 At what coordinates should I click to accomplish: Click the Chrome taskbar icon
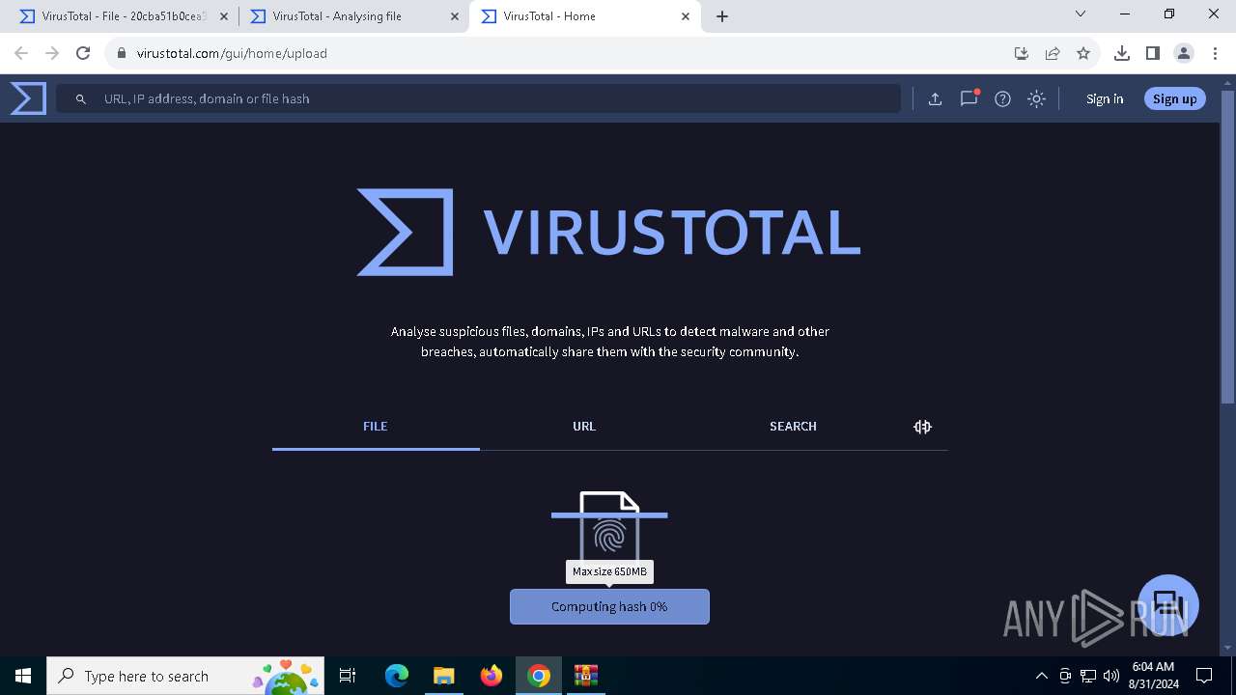click(539, 676)
